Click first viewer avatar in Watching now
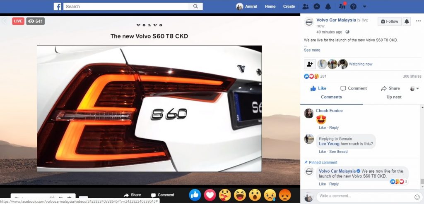This screenshot has width=424, height=204. (x=322, y=64)
